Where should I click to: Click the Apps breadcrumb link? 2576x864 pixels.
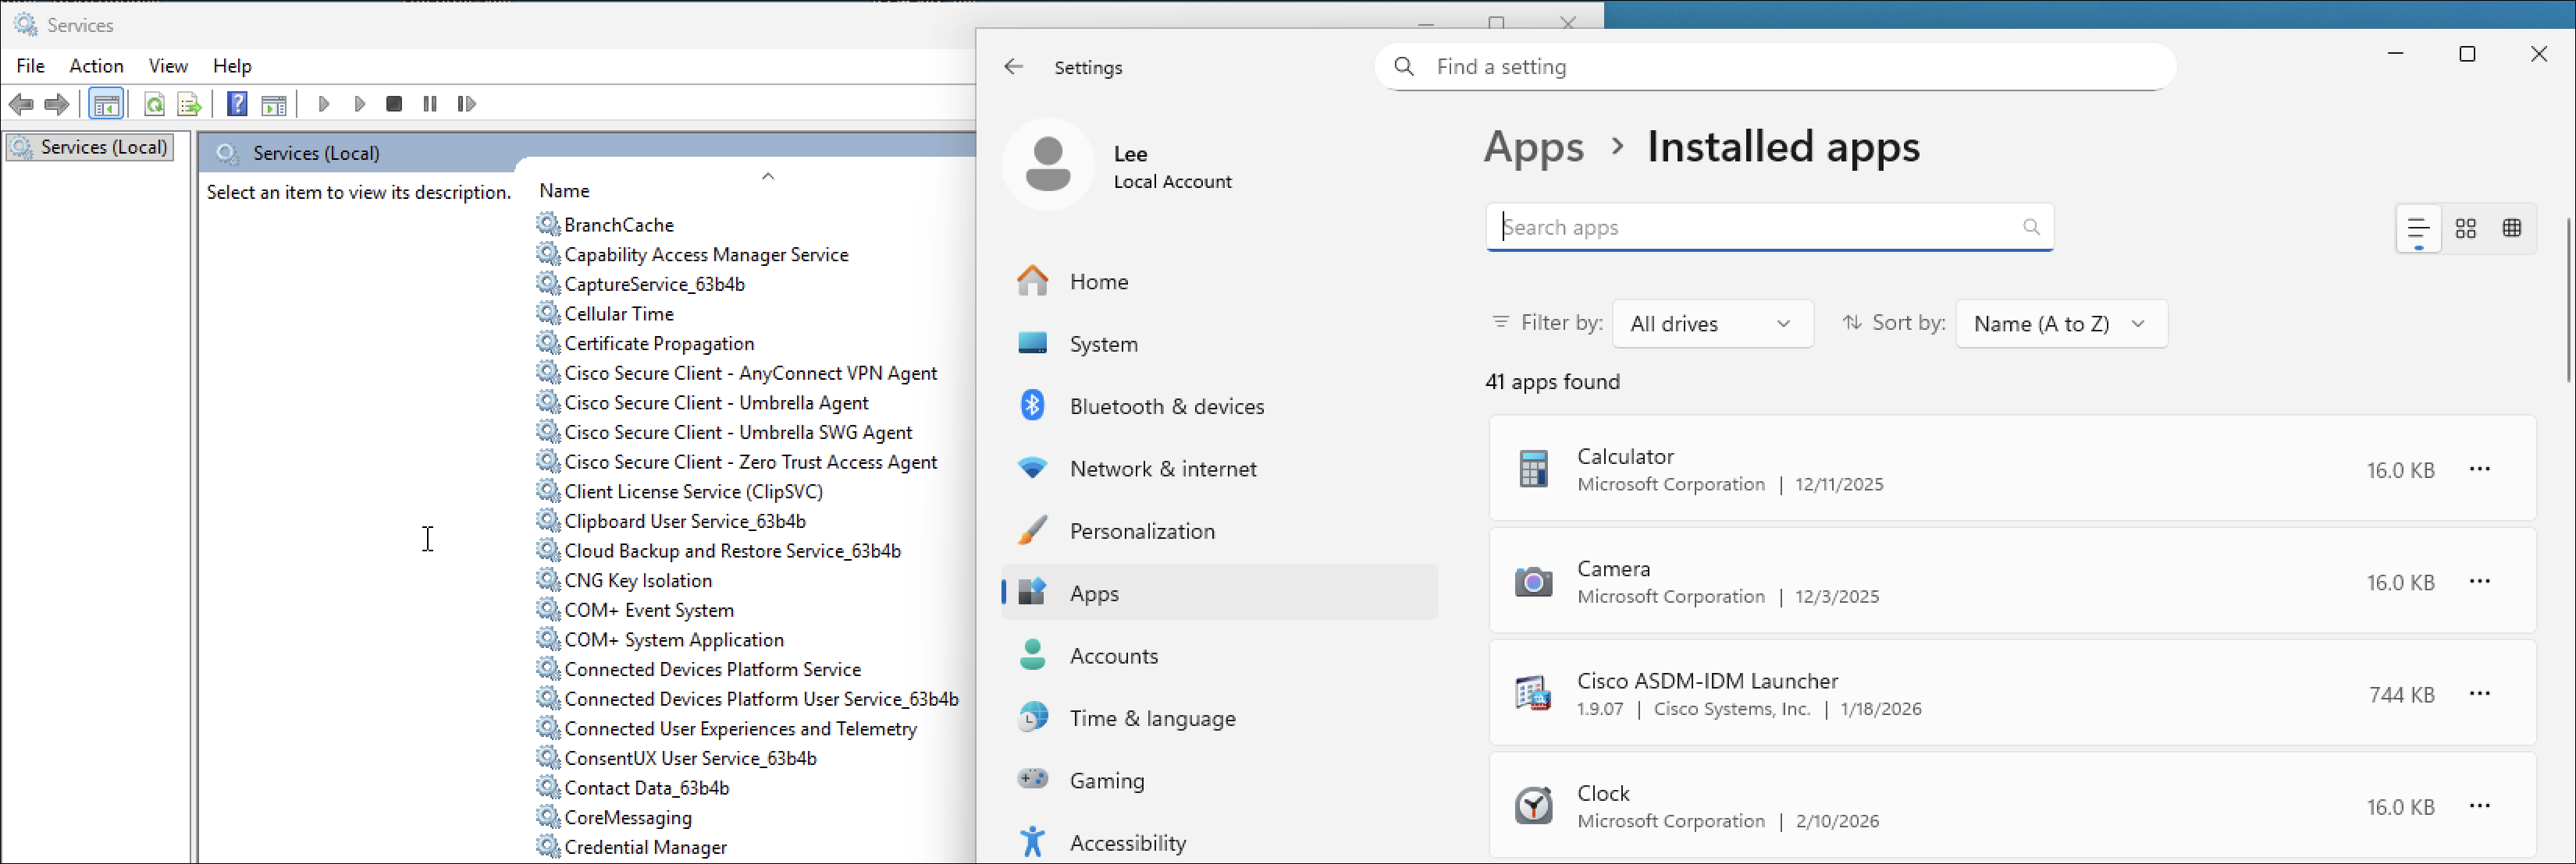tap(1534, 148)
